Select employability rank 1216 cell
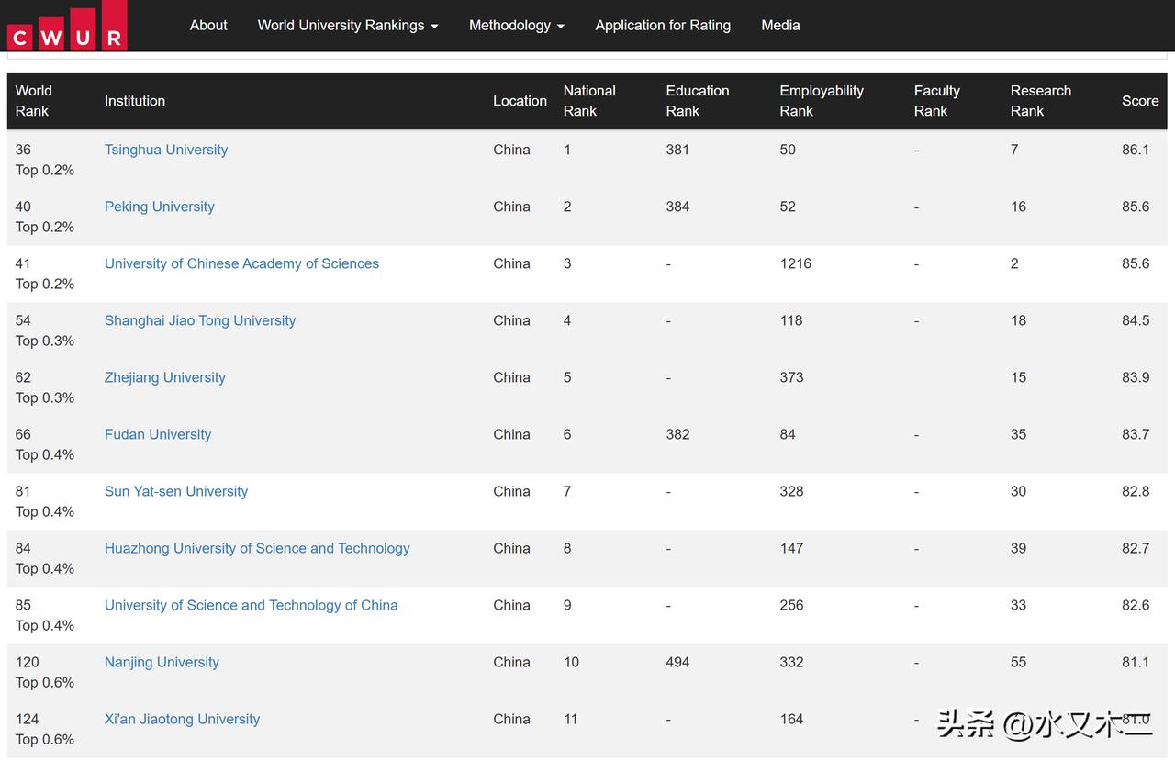This screenshot has height=761, width=1175. pos(796,263)
